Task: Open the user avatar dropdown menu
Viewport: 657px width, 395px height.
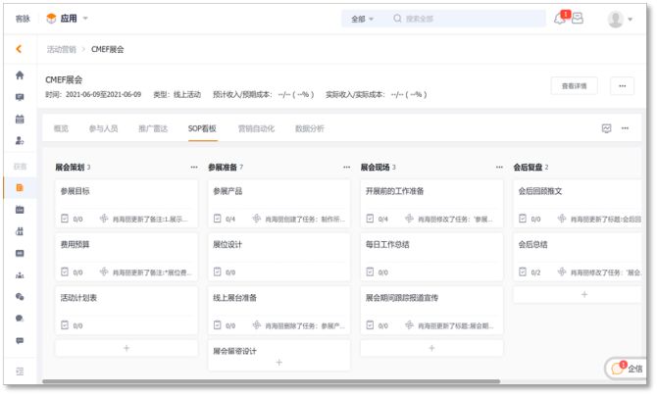Action: [x=619, y=19]
